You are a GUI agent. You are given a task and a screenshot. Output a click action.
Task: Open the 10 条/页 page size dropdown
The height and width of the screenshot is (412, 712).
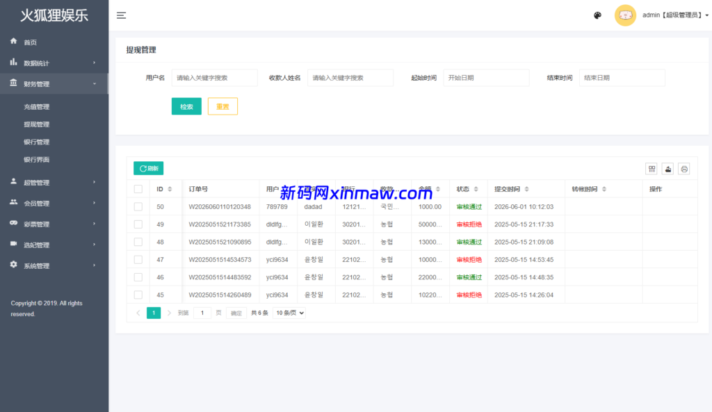289,313
